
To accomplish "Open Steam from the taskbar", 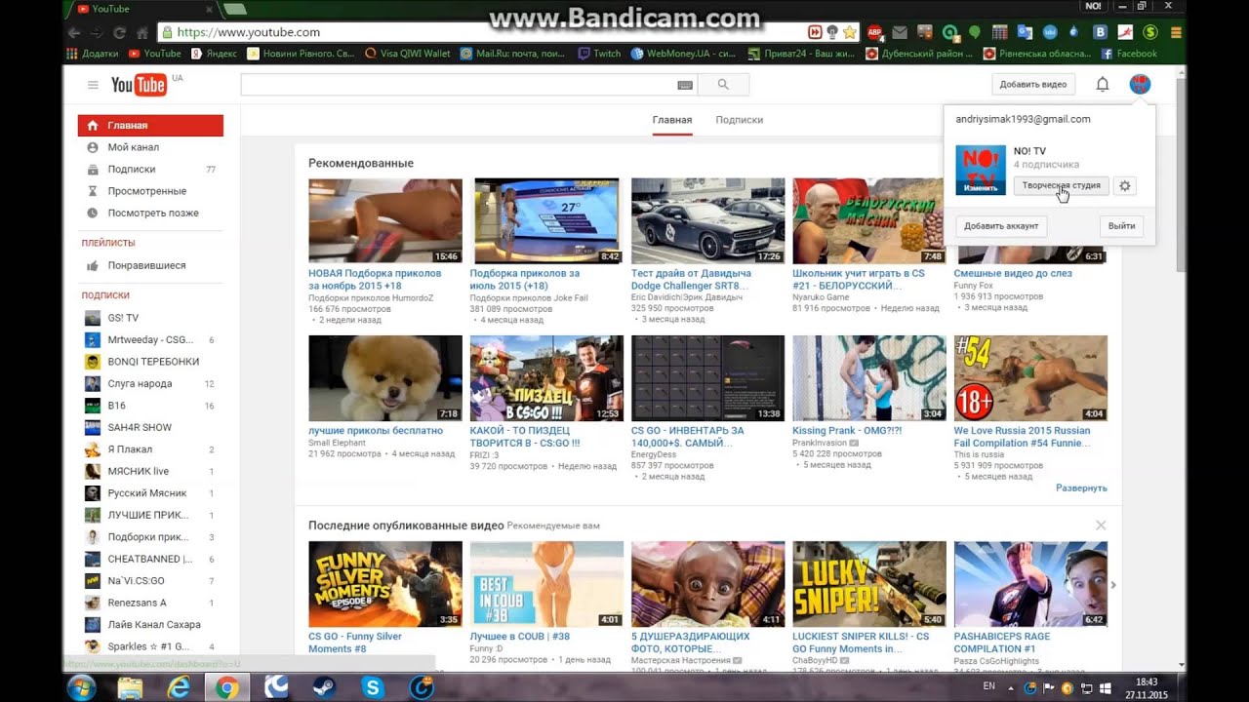I will pos(324,687).
